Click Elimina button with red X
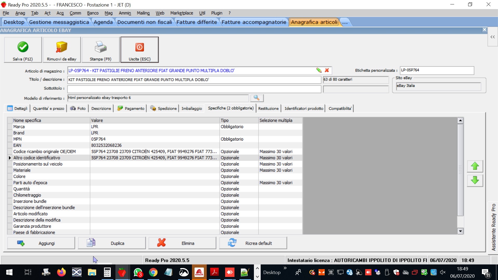The image size is (498, 280). (182, 243)
